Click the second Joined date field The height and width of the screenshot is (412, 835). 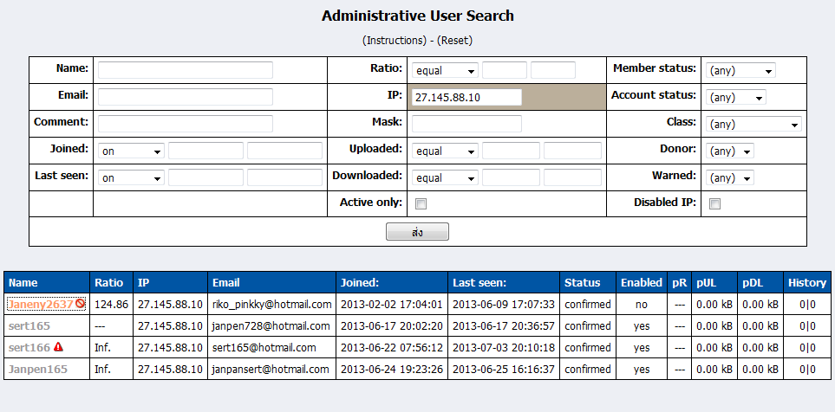point(284,151)
